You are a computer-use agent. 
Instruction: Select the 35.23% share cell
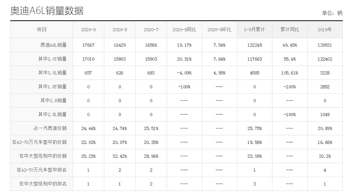pyautogui.click(x=88, y=156)
